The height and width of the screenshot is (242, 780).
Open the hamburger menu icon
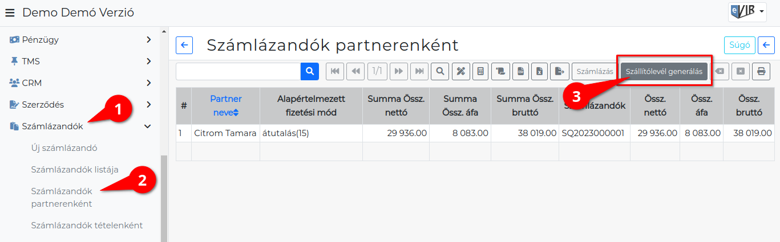coord(10,13)
